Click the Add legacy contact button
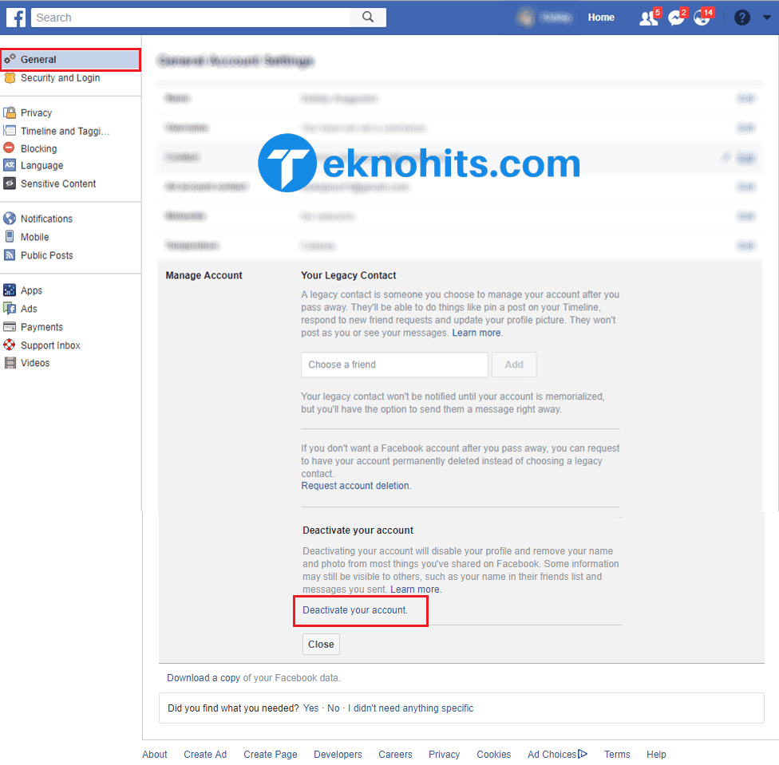 click(514, 365)
